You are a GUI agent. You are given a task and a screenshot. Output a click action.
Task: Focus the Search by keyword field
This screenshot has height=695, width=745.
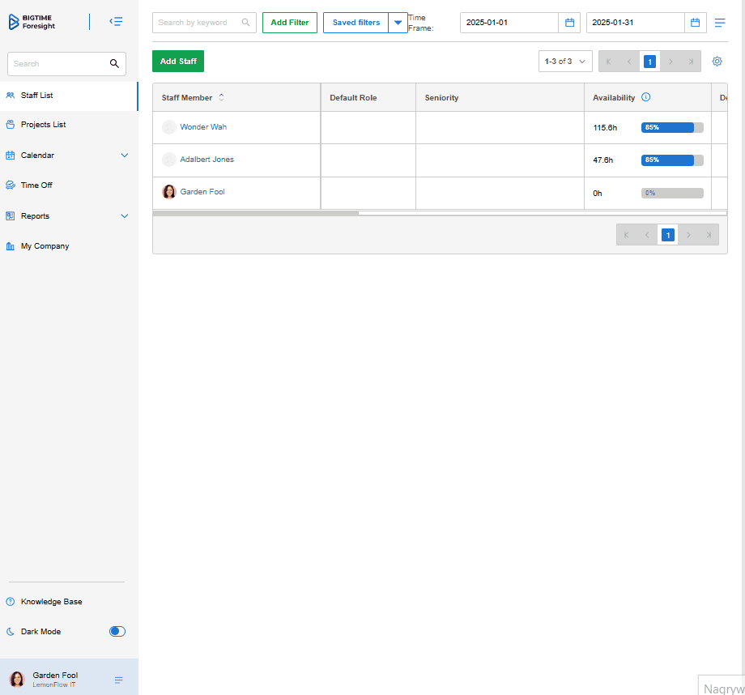tap(204, 23)
